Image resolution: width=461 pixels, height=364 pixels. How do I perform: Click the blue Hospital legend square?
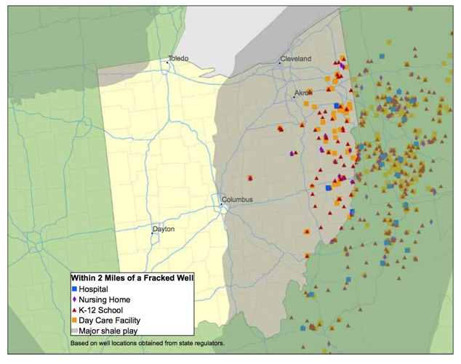coord(74,289)
